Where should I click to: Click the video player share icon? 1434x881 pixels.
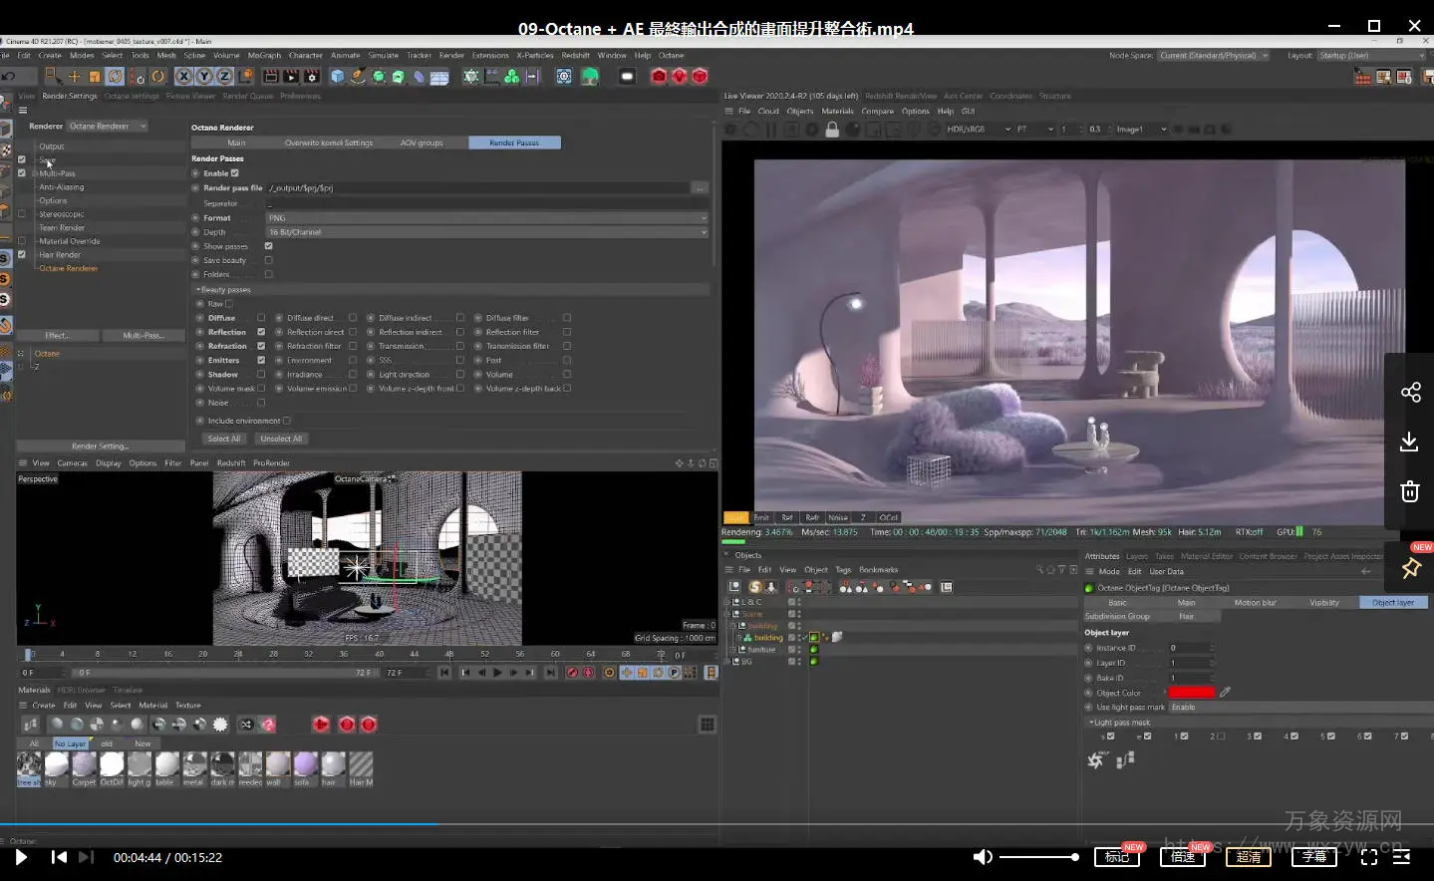(x=1410, y=393)
